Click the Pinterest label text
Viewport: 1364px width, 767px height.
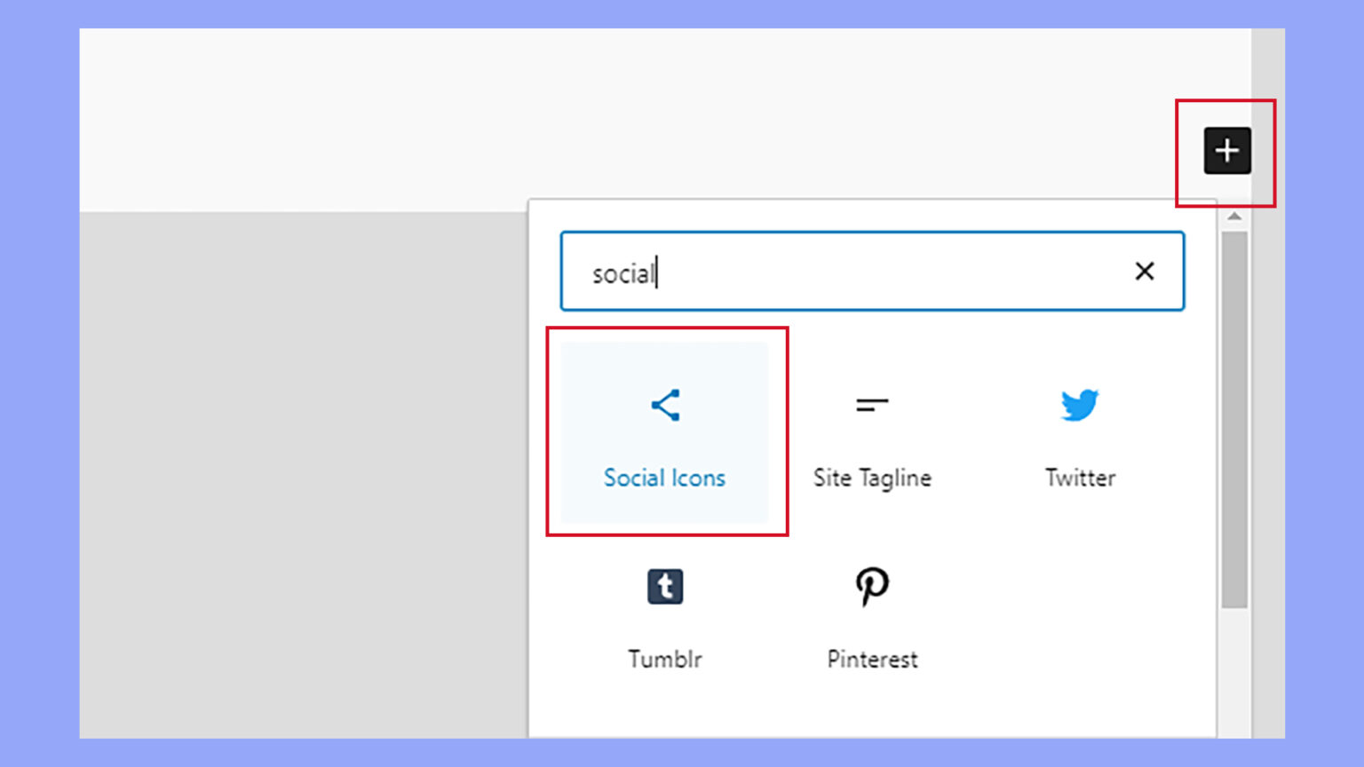(871, 659)
